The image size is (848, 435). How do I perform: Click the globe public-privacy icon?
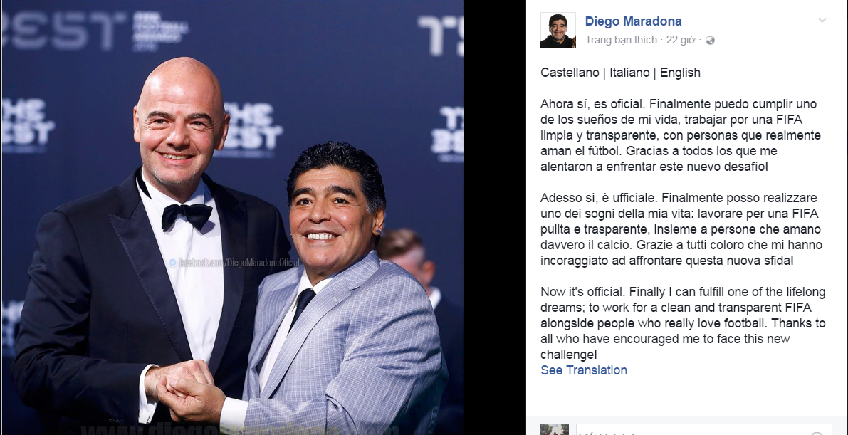tap(710, 40)
